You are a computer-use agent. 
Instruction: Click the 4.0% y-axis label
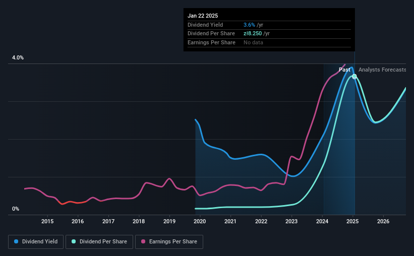click(18, 57)
